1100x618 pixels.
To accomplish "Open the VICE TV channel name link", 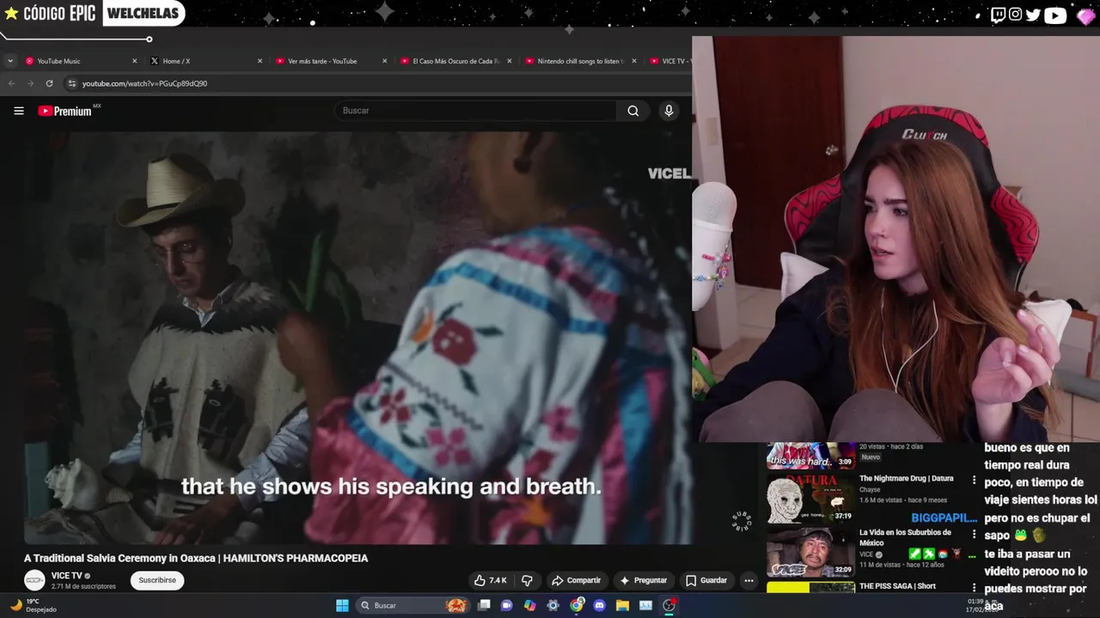I will (67, 576).
